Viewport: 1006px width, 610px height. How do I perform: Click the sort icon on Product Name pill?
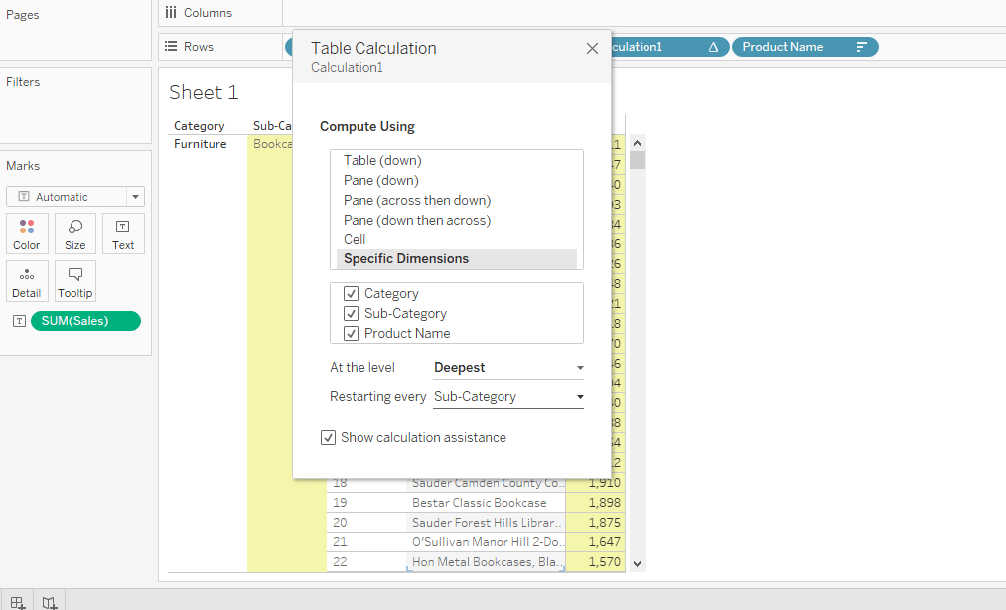[861, 47]
